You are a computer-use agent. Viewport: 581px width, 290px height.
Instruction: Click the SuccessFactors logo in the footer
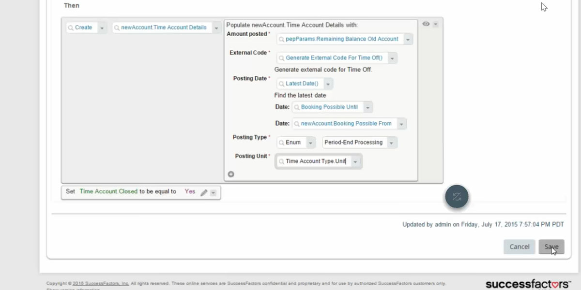click(527, 284)
